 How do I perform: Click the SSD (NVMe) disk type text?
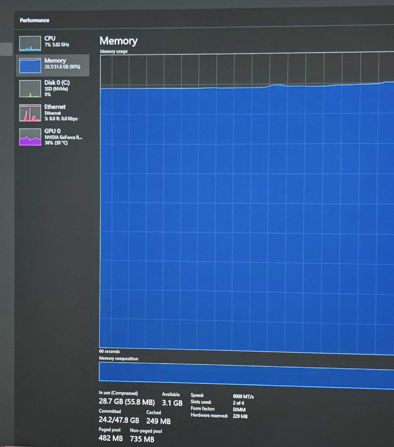point(56,89)
